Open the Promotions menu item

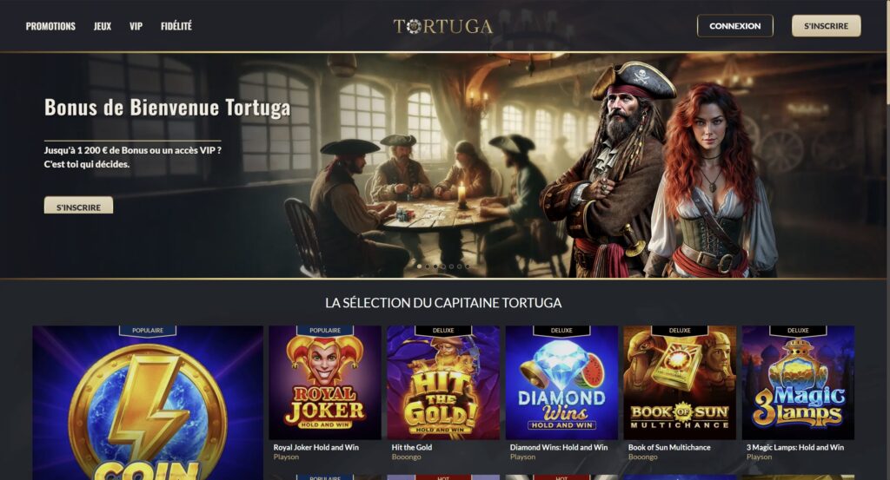pos(50,26)
